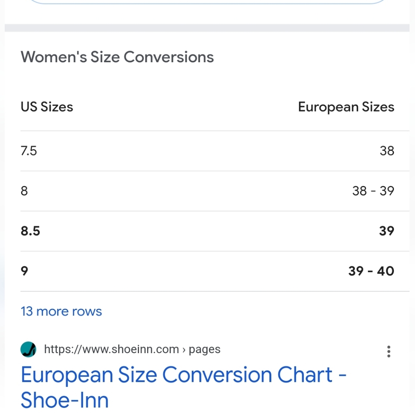
Task: Select the US size 8 cell
Action: 24,191
